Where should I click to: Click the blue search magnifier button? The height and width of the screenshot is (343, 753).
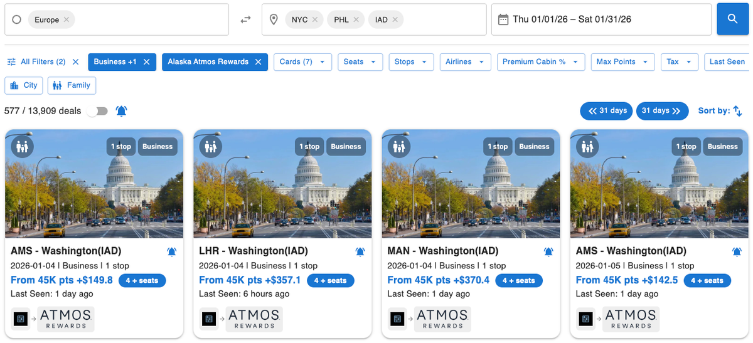tap(732, 19)
